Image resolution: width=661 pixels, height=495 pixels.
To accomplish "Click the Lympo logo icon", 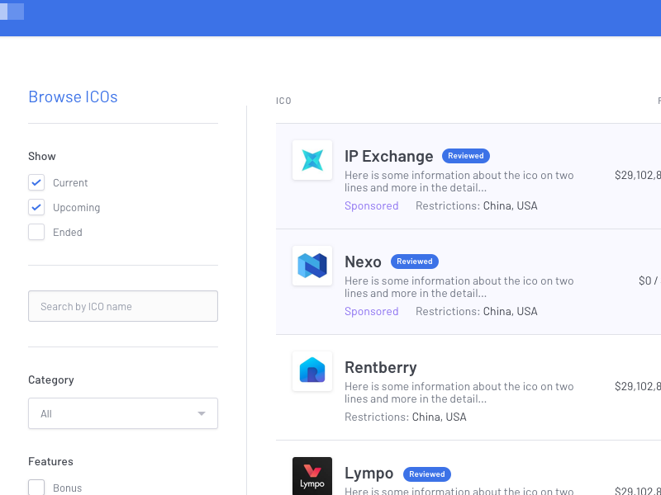I will click(312, 477).
